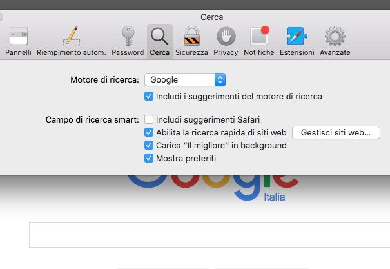
Task: Select the Cerca preferences pane
Action: pyautogui.click(x=160, y=41)
